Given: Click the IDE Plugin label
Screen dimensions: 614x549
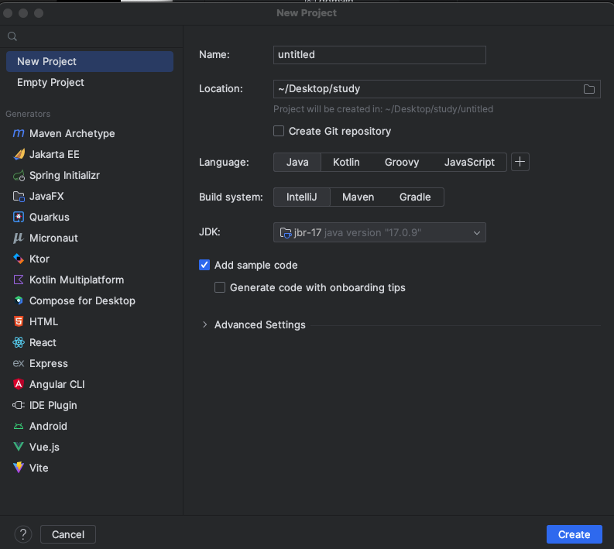Looking at the screenshot, I should point(53,405).
